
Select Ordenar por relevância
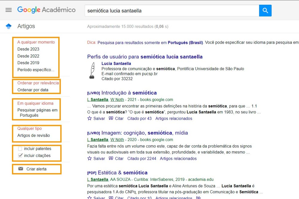pos(38,83)
